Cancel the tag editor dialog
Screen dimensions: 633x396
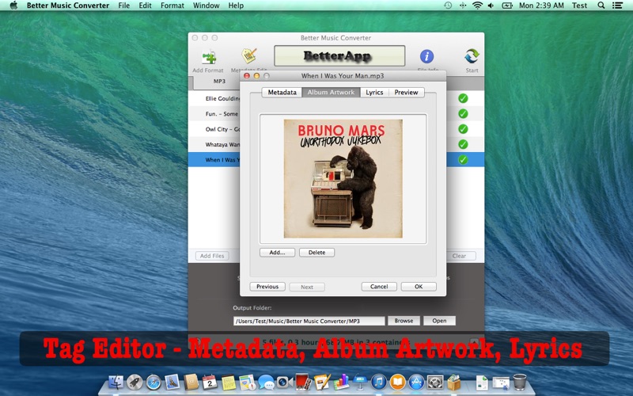(379, 287)
